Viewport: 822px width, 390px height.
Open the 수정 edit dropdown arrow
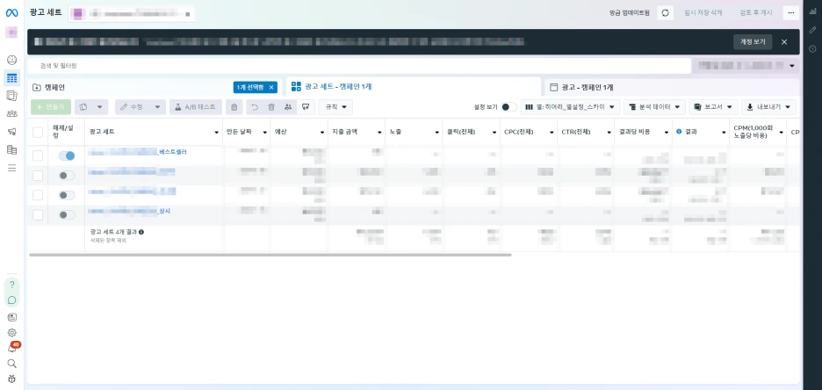[x=157, y=107]
